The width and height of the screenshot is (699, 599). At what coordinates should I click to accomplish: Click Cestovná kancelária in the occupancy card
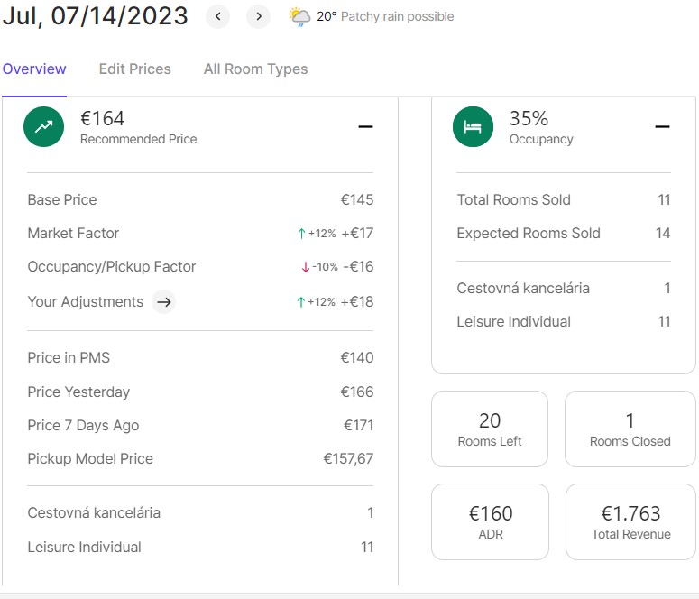523,288
